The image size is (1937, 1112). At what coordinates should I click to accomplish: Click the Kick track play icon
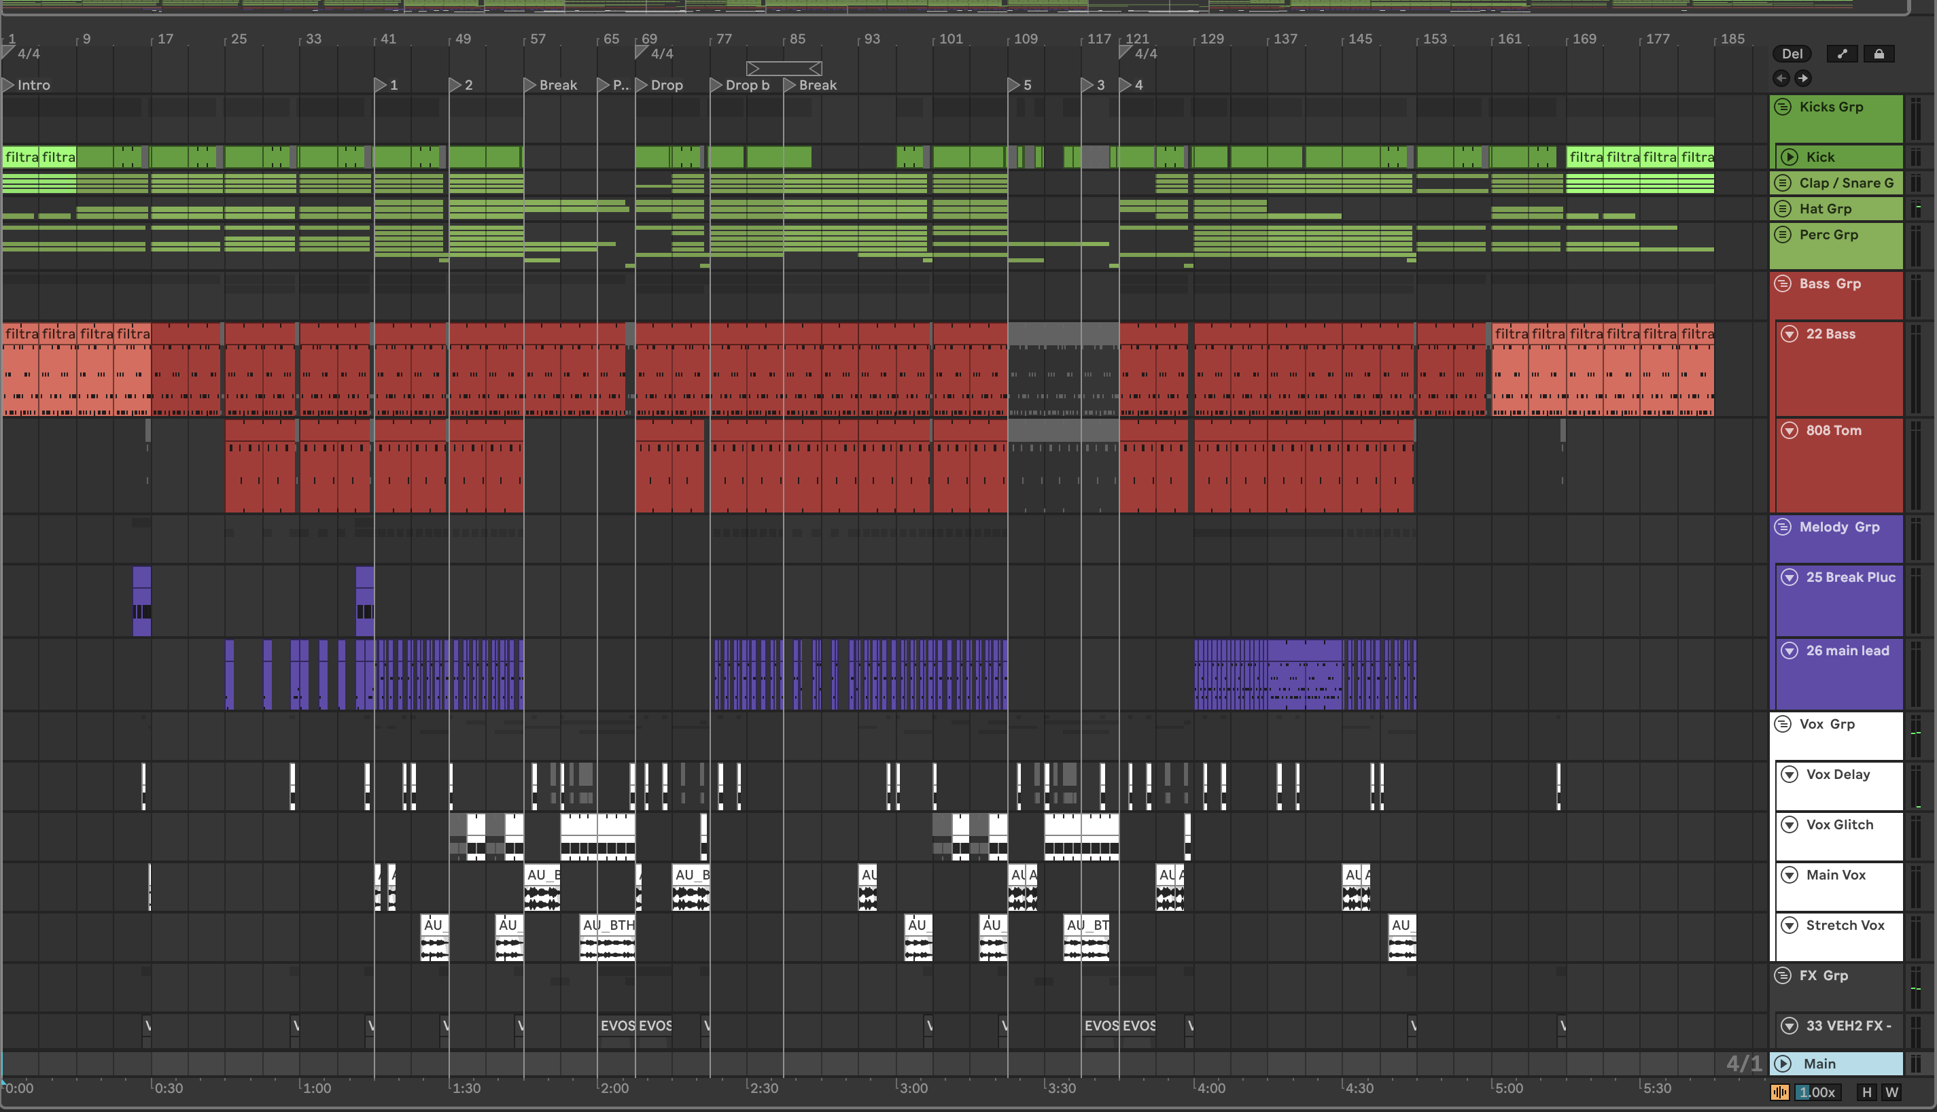click(x=1789, y=157)
